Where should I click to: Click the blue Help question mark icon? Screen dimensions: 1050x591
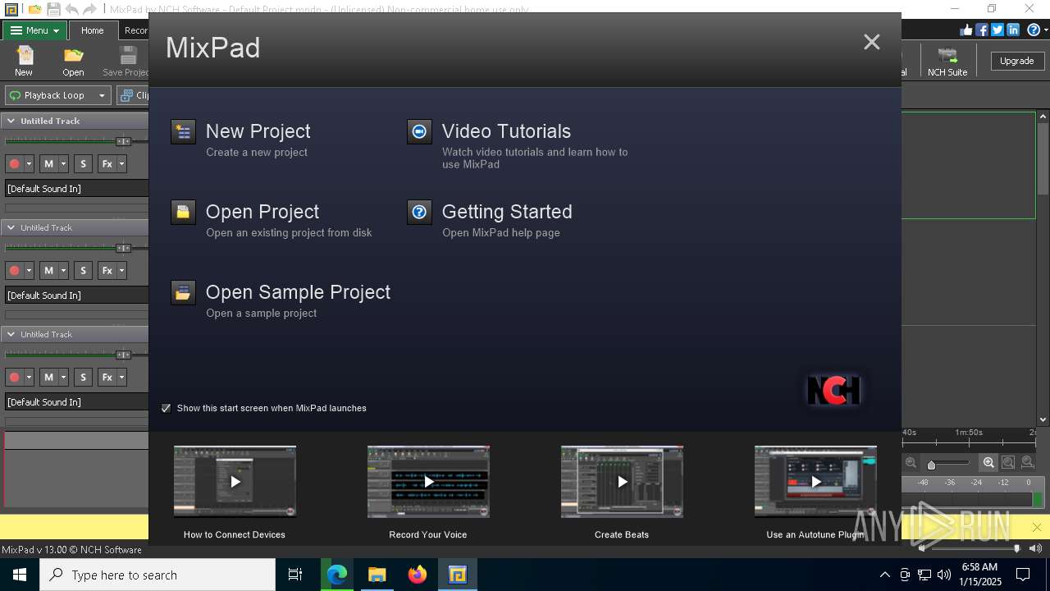coord(1033,30)
